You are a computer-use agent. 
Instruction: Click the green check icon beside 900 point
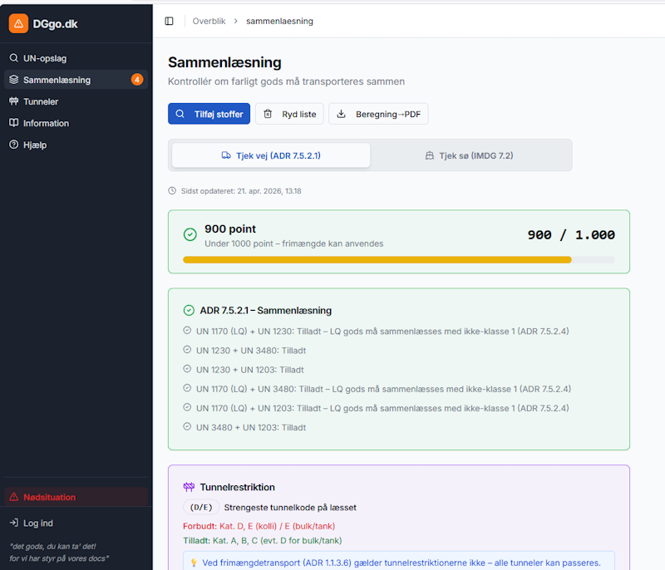click(x=190, y=235)
